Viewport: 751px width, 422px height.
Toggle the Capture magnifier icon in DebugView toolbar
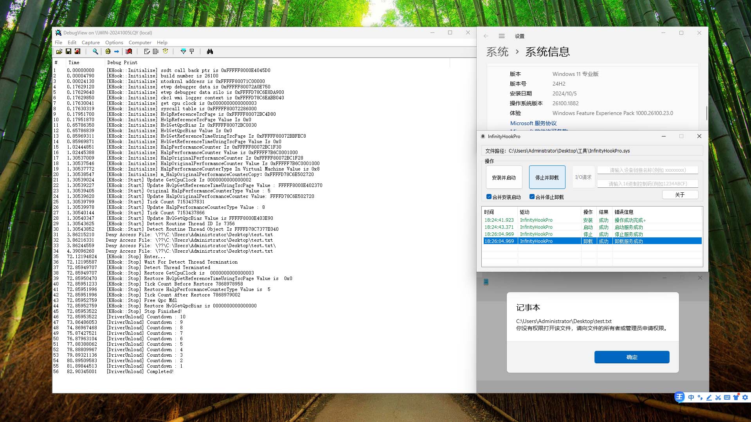pos(95,52)
